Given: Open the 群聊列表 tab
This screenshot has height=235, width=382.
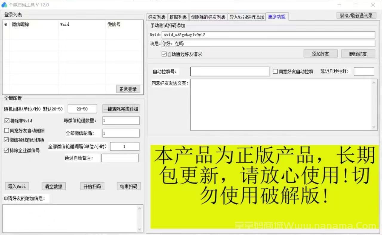Looking at the screenshot, I should click(178, 17).
